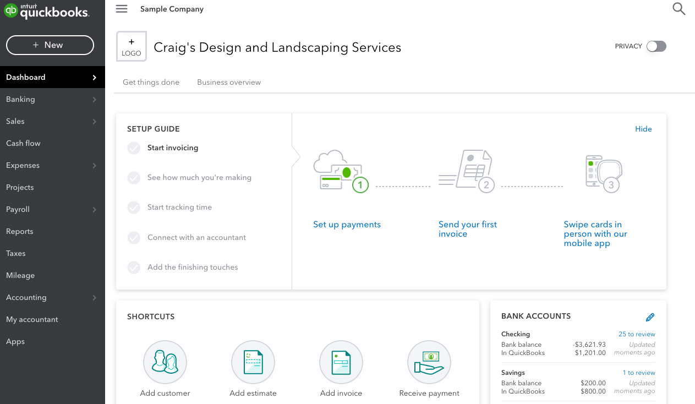The width and height of the screenshot is (695, 404).
Task: Expand the Dashboard submenu arrow
Action: pyautogui.click(x=95, y=78)
